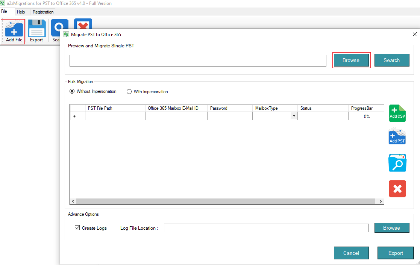Click the Export button at dialog bottom
420x265 pixels.
(396, 253)
